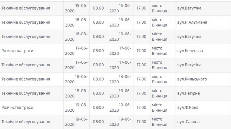Viewport: 231px width, 129px height.
Task: Click Технічне обслуговування in the вул. Садова row
Action: pyautogui.click(x=26, y=122)
